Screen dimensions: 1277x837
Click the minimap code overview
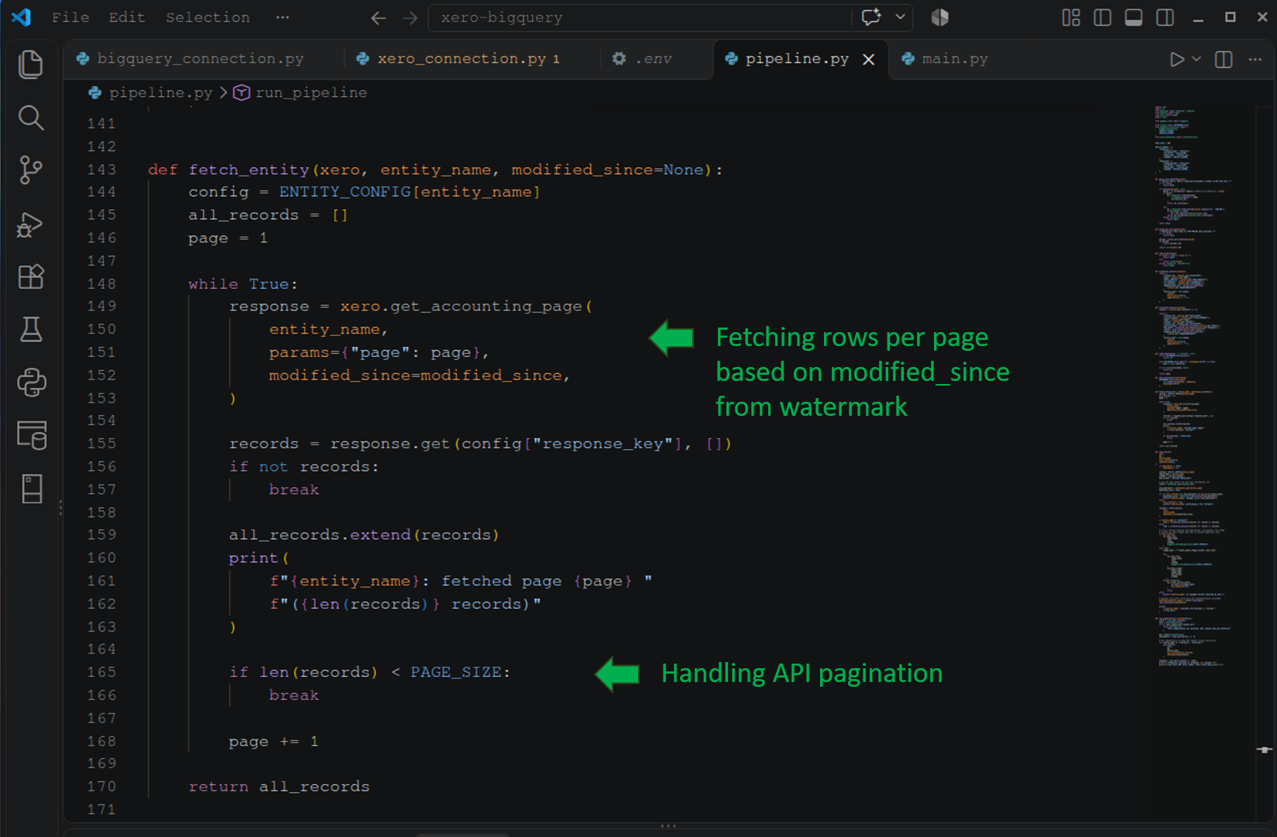(x=1193, y=386)
